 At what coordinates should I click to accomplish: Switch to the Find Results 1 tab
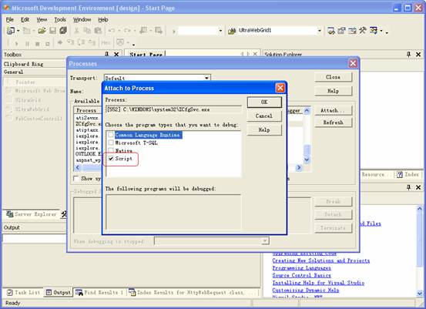[x=99, y=292]
